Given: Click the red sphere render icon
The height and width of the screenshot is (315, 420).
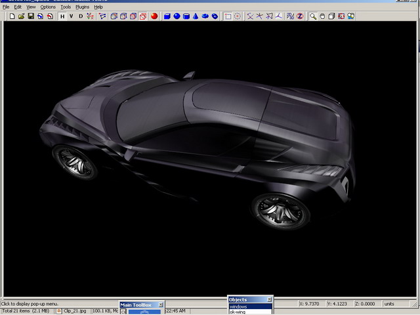Looking at the screenshot, I should click(x=154, y=16).
